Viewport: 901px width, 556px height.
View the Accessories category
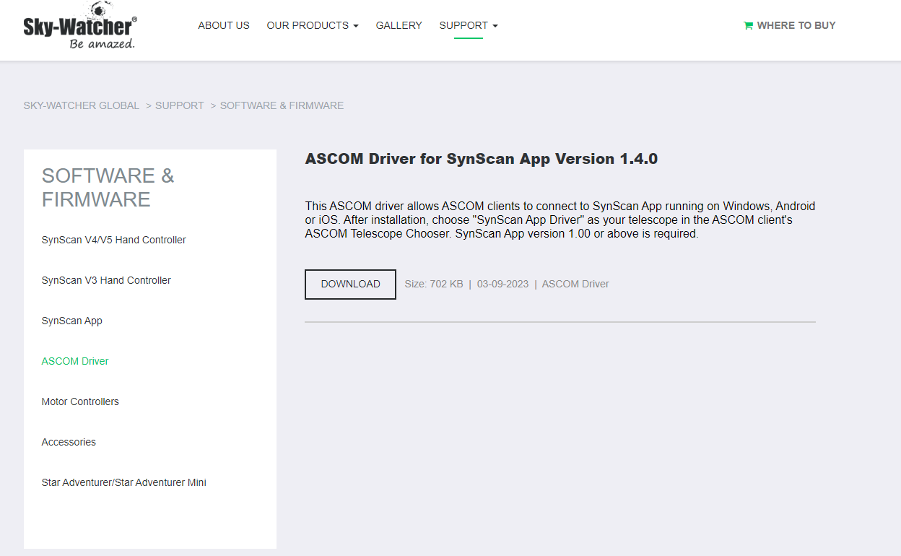pos(69,442)
